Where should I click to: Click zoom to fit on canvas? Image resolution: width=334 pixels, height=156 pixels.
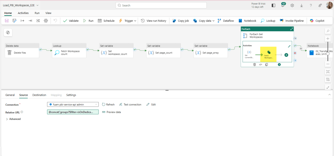coord(328,71)
